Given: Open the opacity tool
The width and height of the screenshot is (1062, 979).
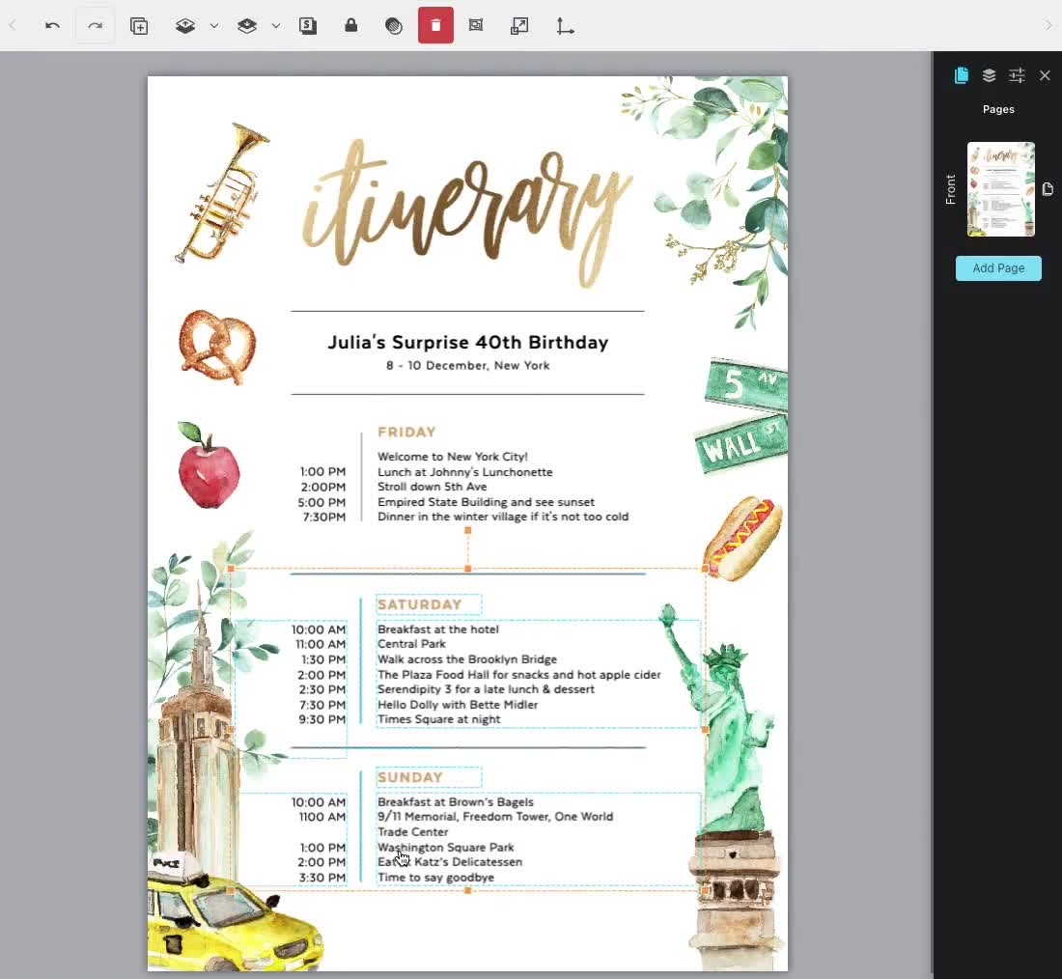Looking at the screenshot, I should [x=394, y=25].
